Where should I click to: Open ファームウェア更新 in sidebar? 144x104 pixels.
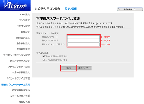pos(20,96)
